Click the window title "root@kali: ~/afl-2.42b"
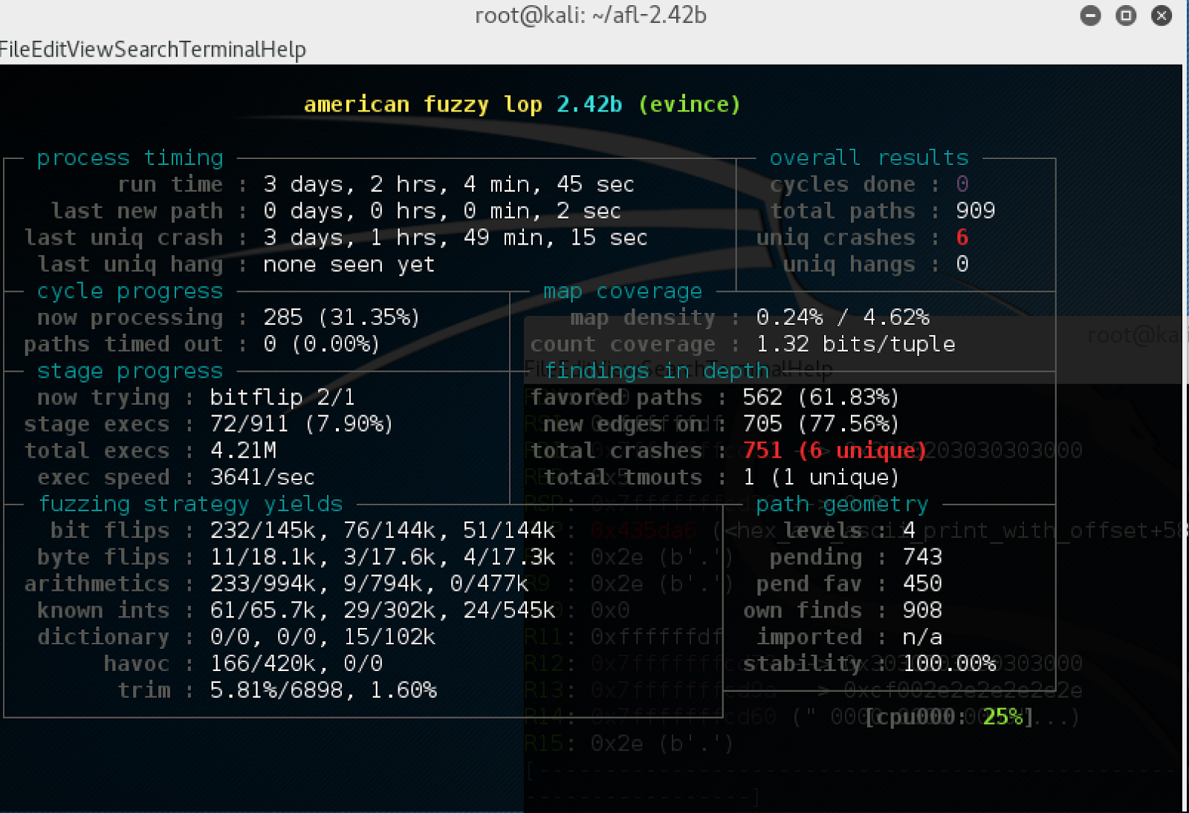The image size is (1189, 813). [x=591, y=16]
